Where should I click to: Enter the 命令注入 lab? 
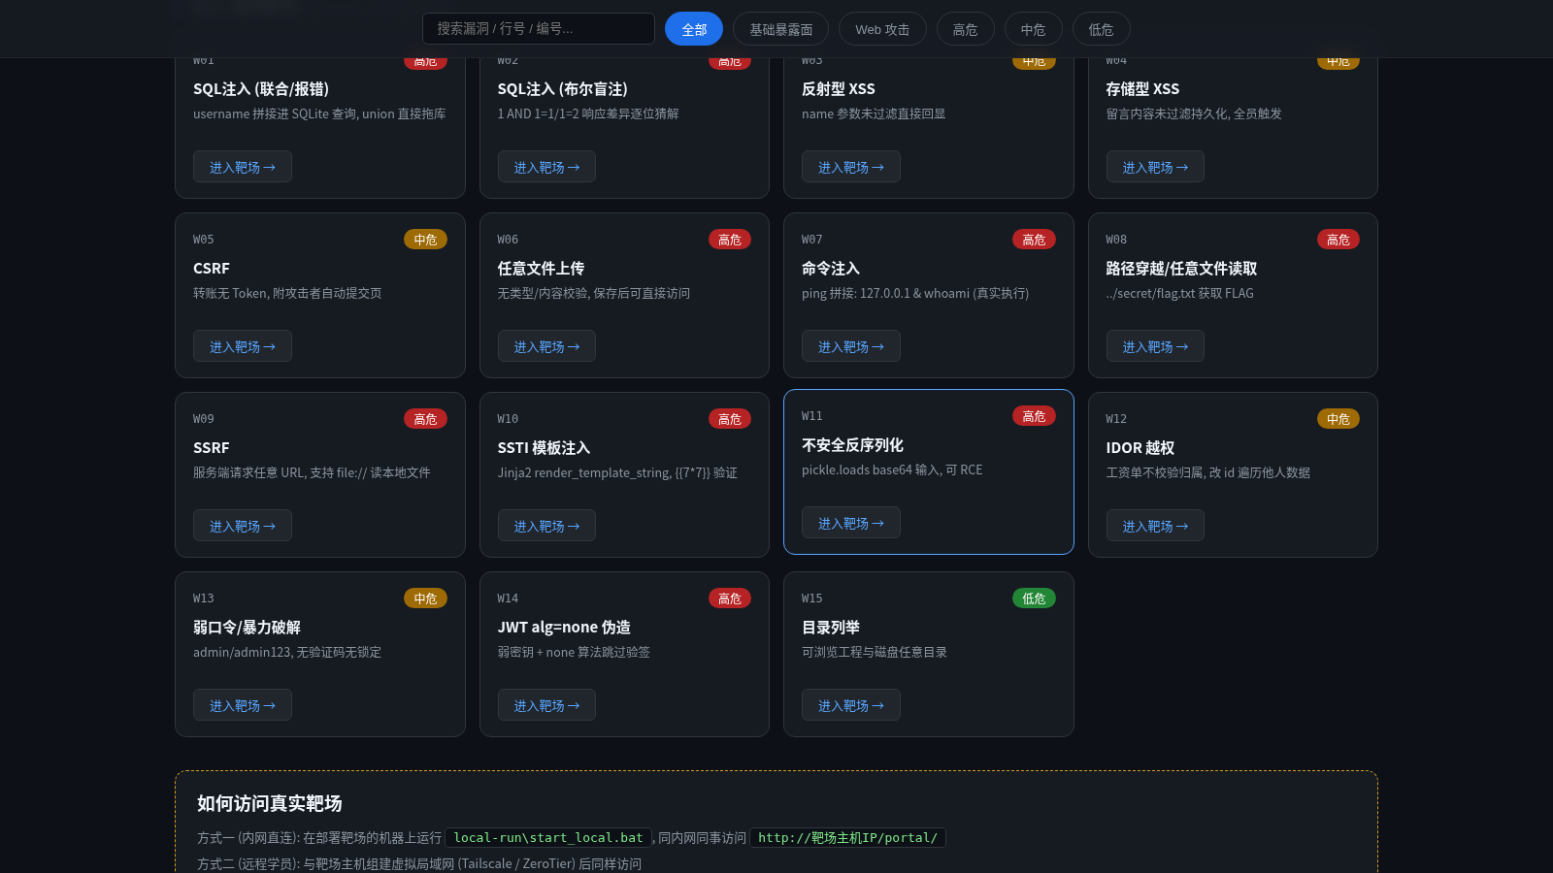851,346
